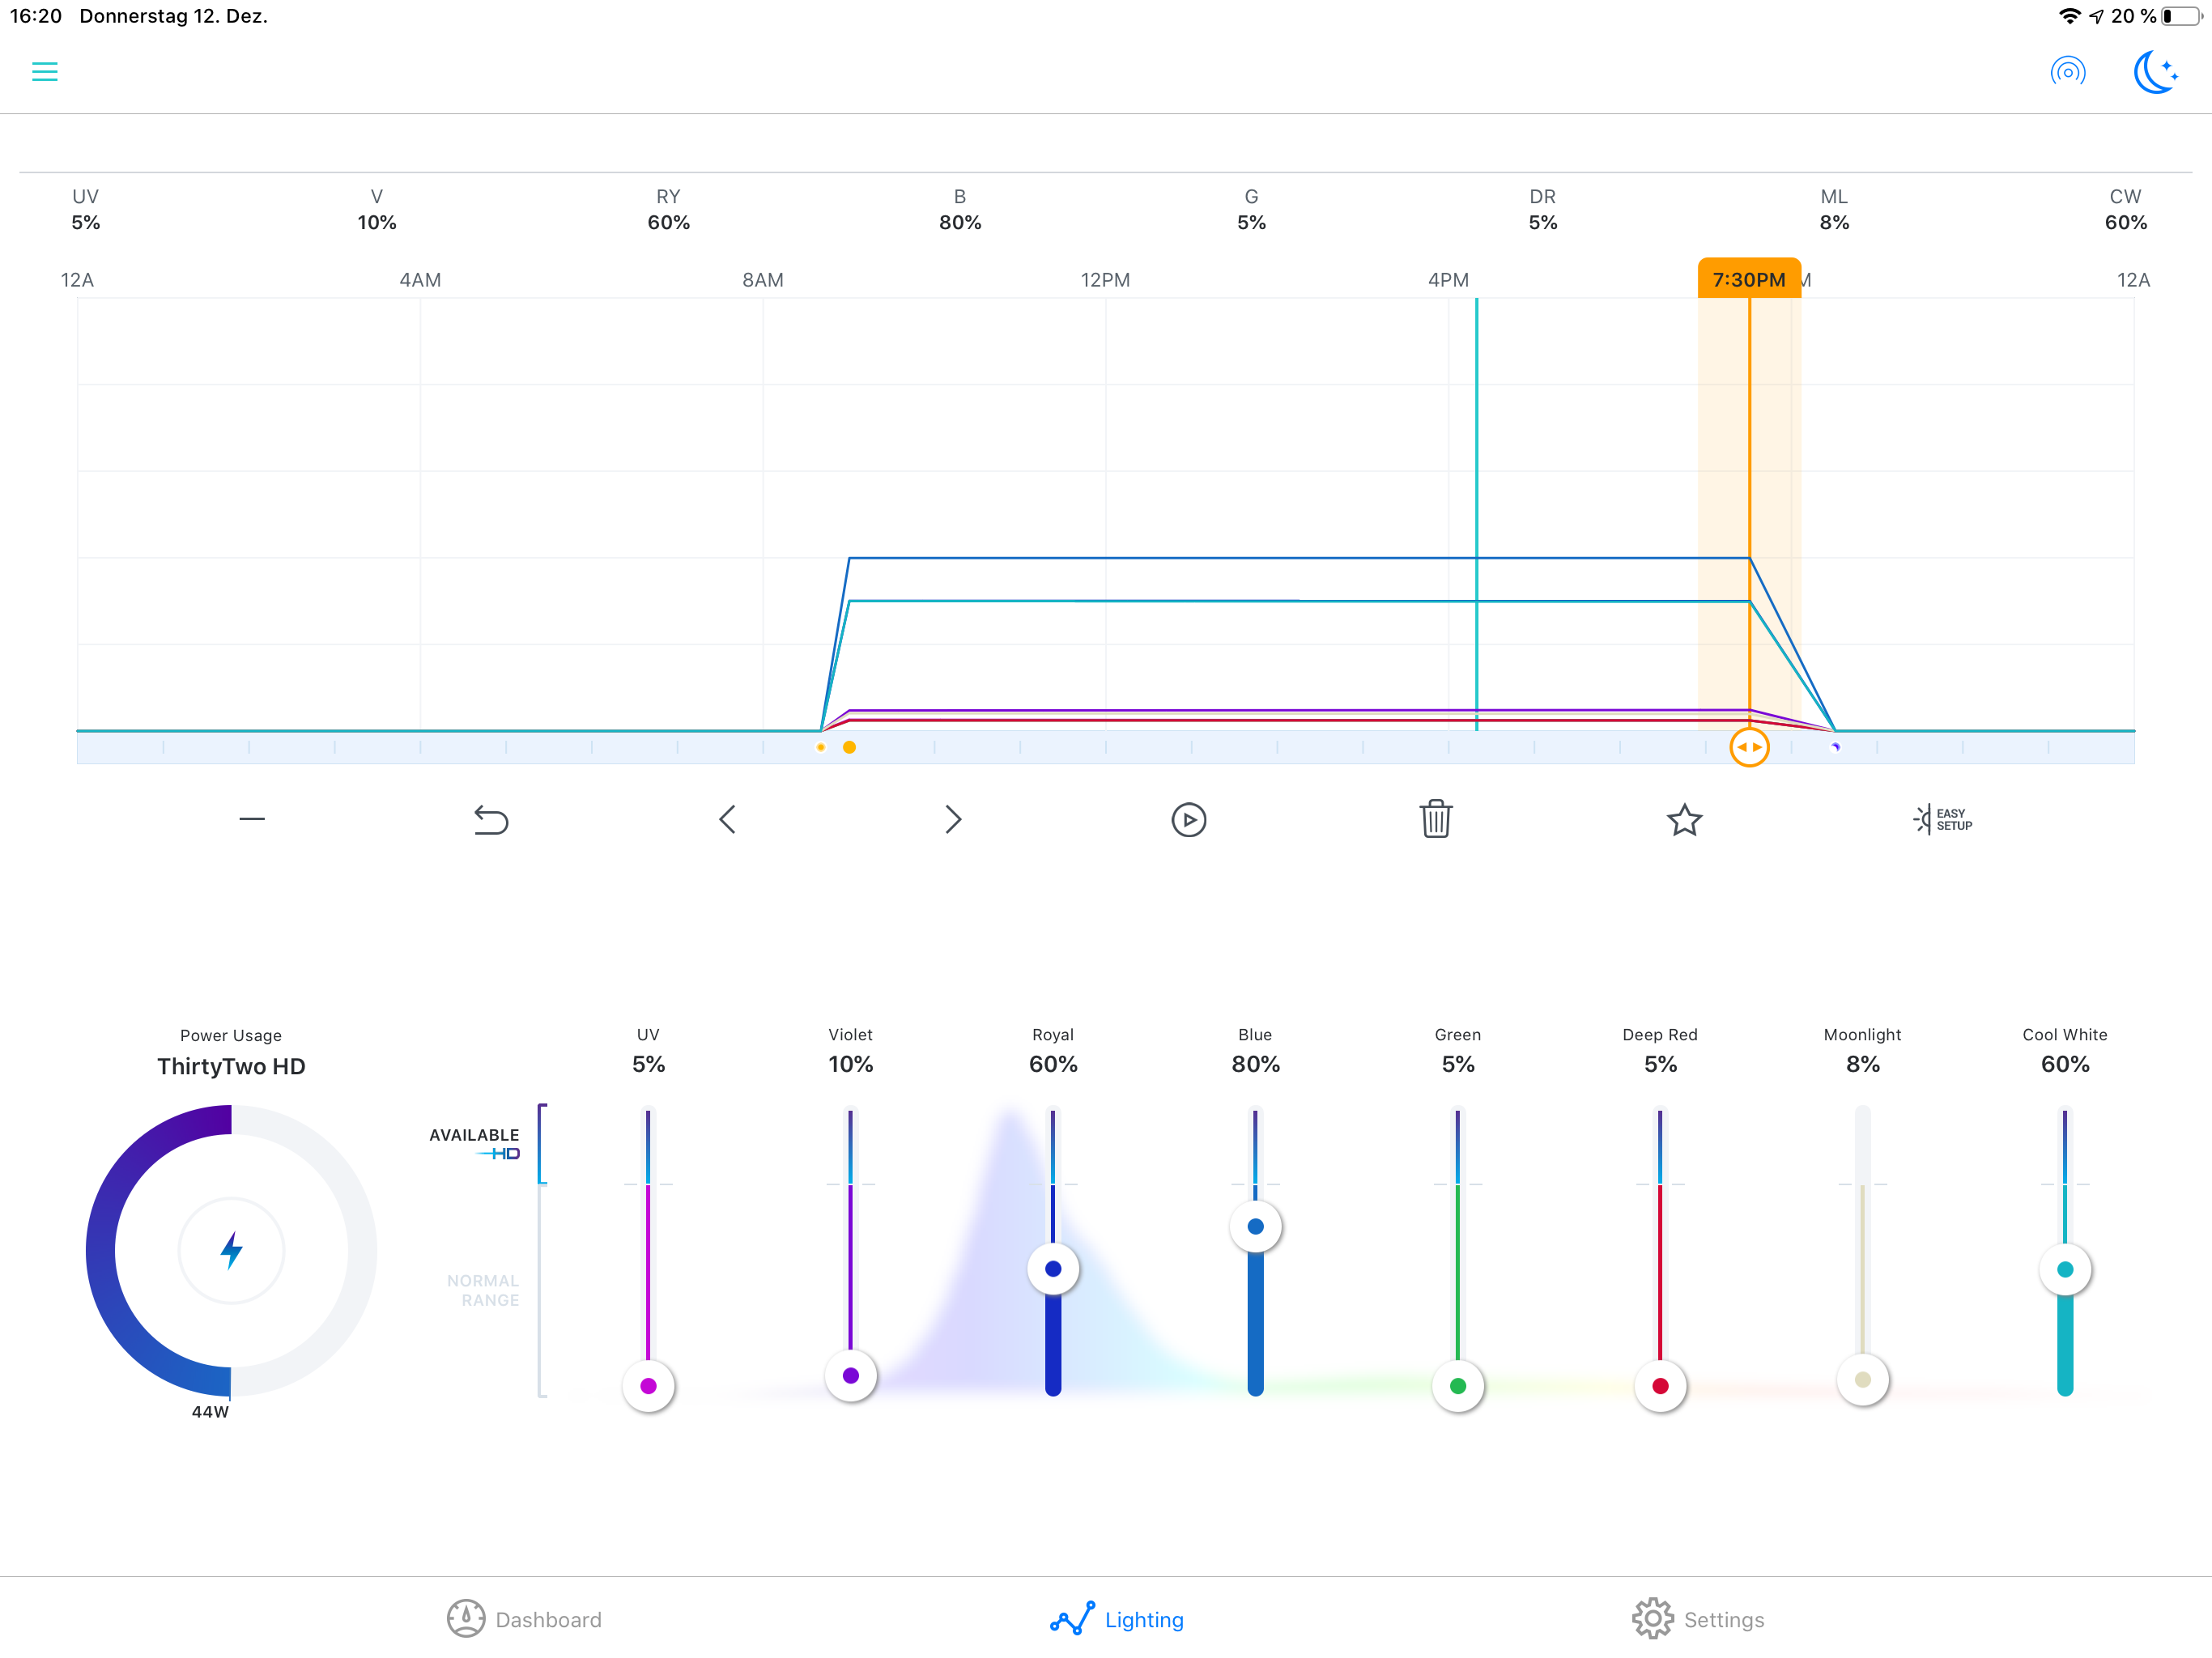Open Easy Setup

1942,820
